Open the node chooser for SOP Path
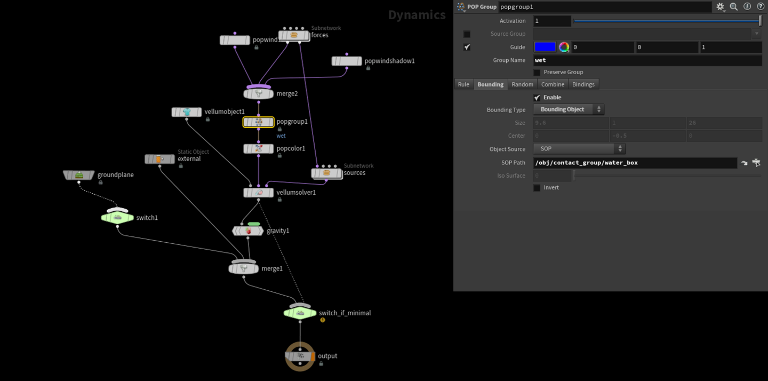The height and width of the screenshot is (381, 768). [756, 163]
